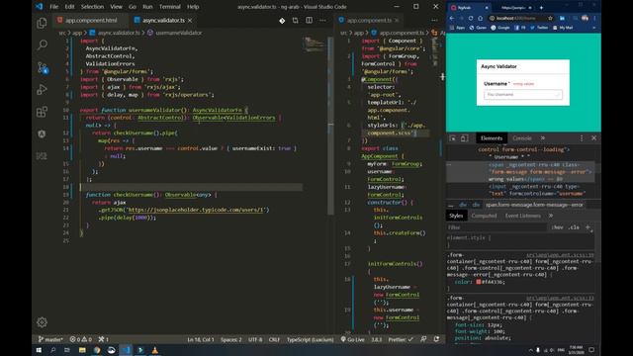The image size is (633, 356).
Task: Change the CRLF end of line sequence
Action: point(274,339)
